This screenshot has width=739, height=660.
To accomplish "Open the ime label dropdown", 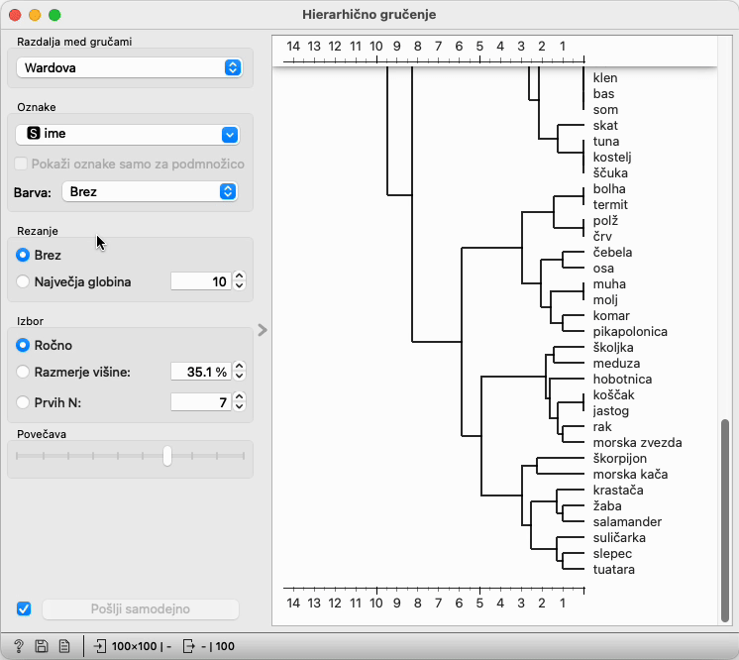I will pos(128,135).
